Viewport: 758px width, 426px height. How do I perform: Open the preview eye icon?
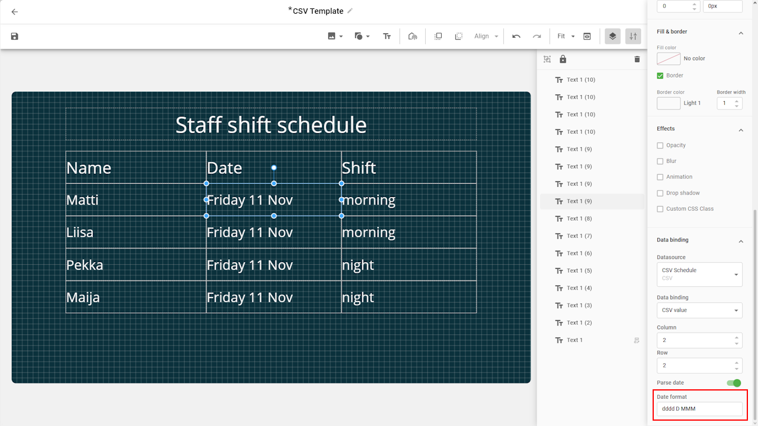point(587,37)
